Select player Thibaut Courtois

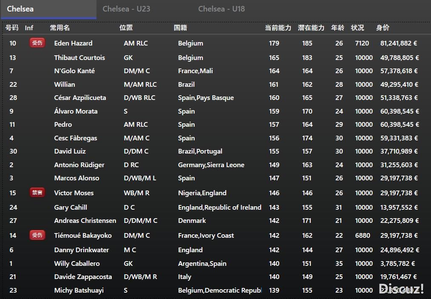pyautogui.click(x=79, y=58)
